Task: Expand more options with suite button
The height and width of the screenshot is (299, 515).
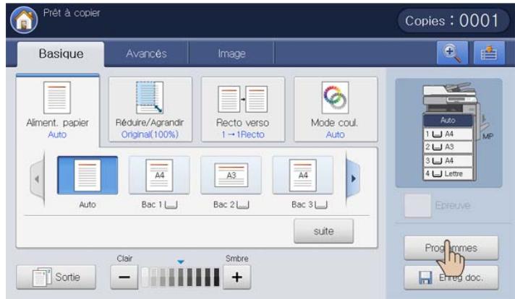Action: pyautogui.click(x=322, y=232)
